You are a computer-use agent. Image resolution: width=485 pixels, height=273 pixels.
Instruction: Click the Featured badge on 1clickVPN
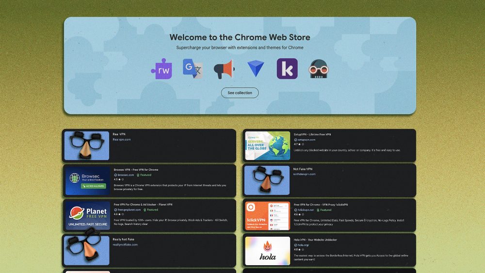click(324, 210)
